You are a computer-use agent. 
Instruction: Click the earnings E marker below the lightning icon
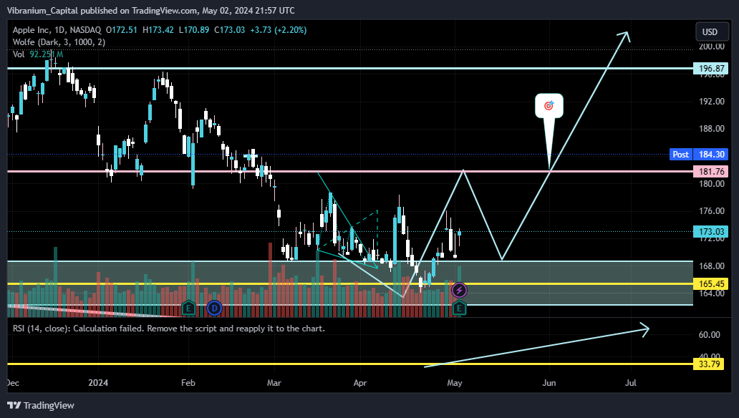point(459,308)
